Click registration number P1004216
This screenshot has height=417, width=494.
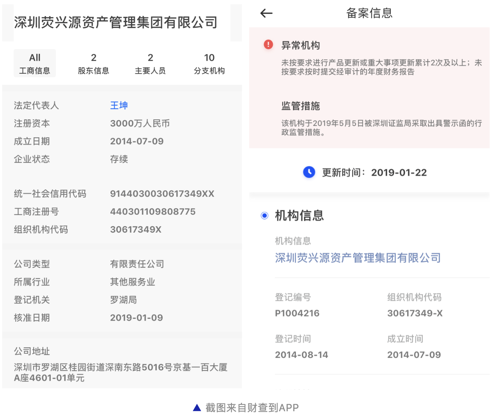point(297,313)
